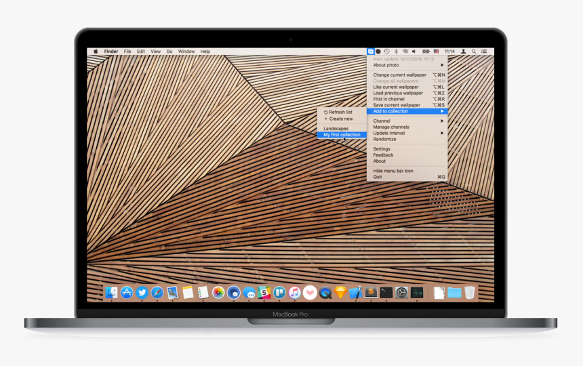583x366 pixels.
Task: Select the Randomize menu entry
Action: point(407,139)
